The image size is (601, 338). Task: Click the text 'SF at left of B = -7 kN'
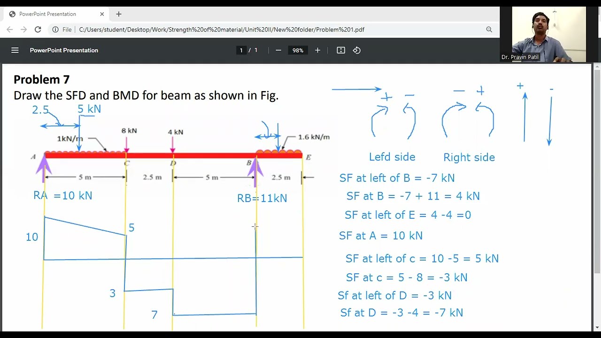tap(397, 178)
